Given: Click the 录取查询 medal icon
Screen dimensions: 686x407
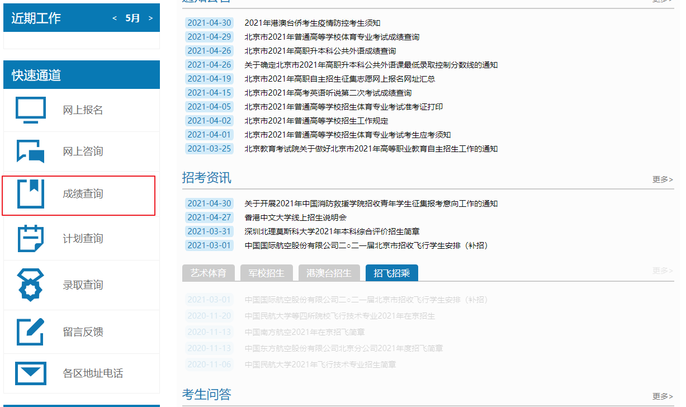Looking at the screenshot, I should coord(31,285).
